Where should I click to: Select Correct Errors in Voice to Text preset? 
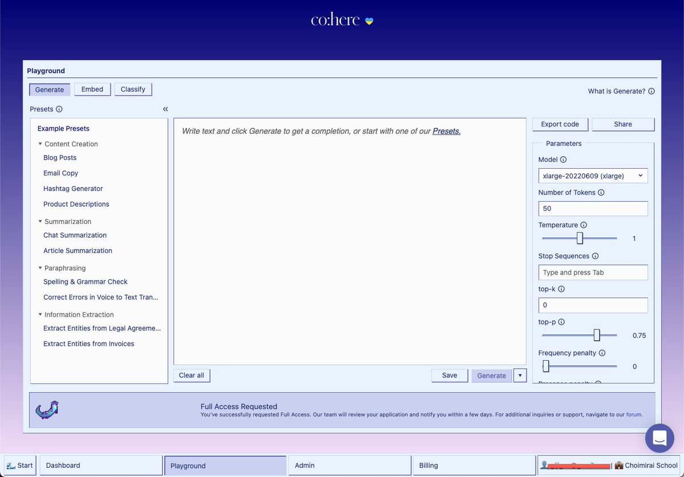pos(101,297)
